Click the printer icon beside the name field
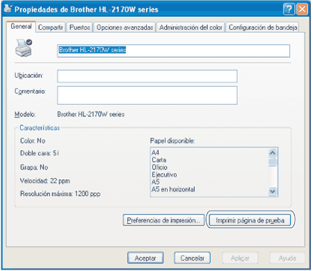Image resolution: width=313 pixels, height=271 pixels. pyautogui.click(x=24, y=48)
